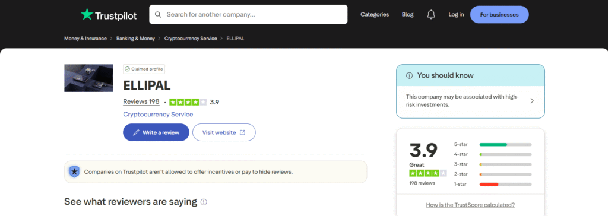Screen dimensions: 608x216
Task: Click the ELLIPAL company thumbnail image
Action: pyautogui.click(x=88, y=78)
